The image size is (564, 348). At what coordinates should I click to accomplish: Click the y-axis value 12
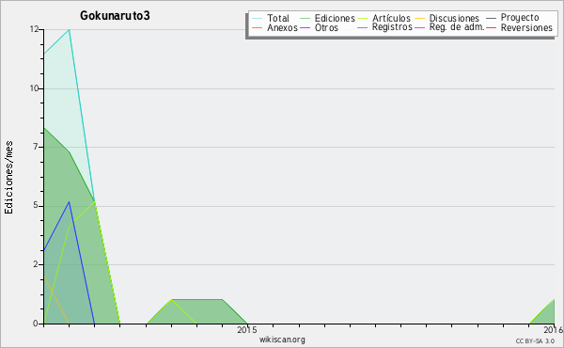click(35, 29)
